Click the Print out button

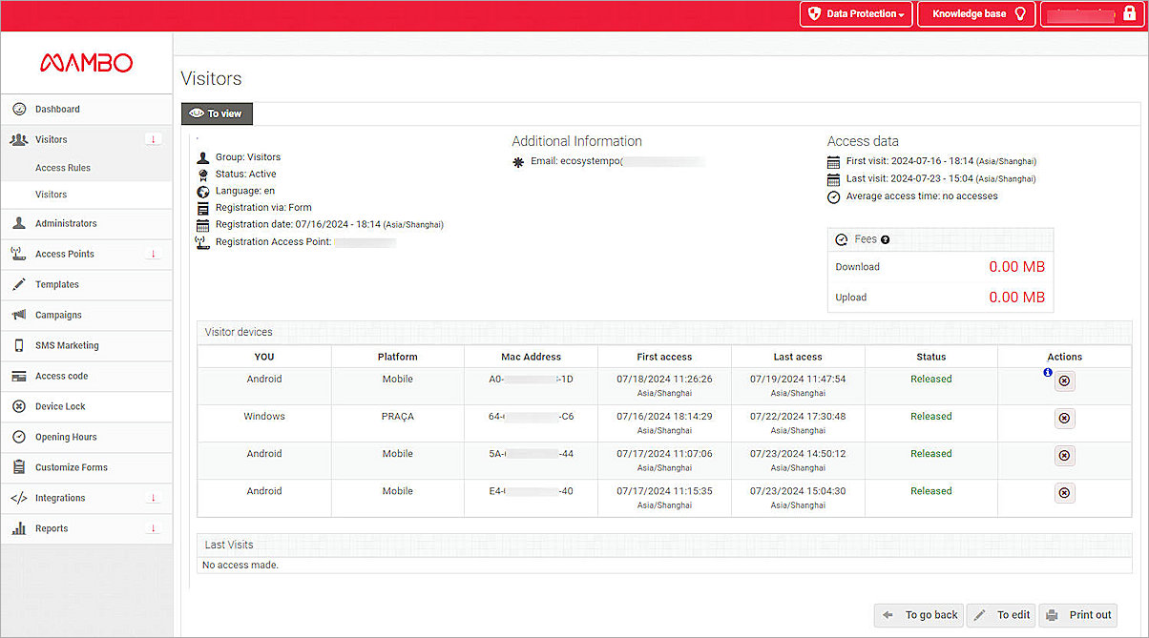[x=1077, y=615]
